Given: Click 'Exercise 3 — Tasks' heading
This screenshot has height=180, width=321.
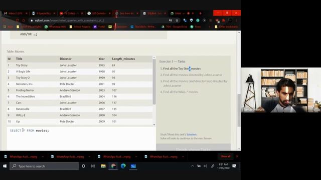Looking at the screenshot, I should (173, 61).
